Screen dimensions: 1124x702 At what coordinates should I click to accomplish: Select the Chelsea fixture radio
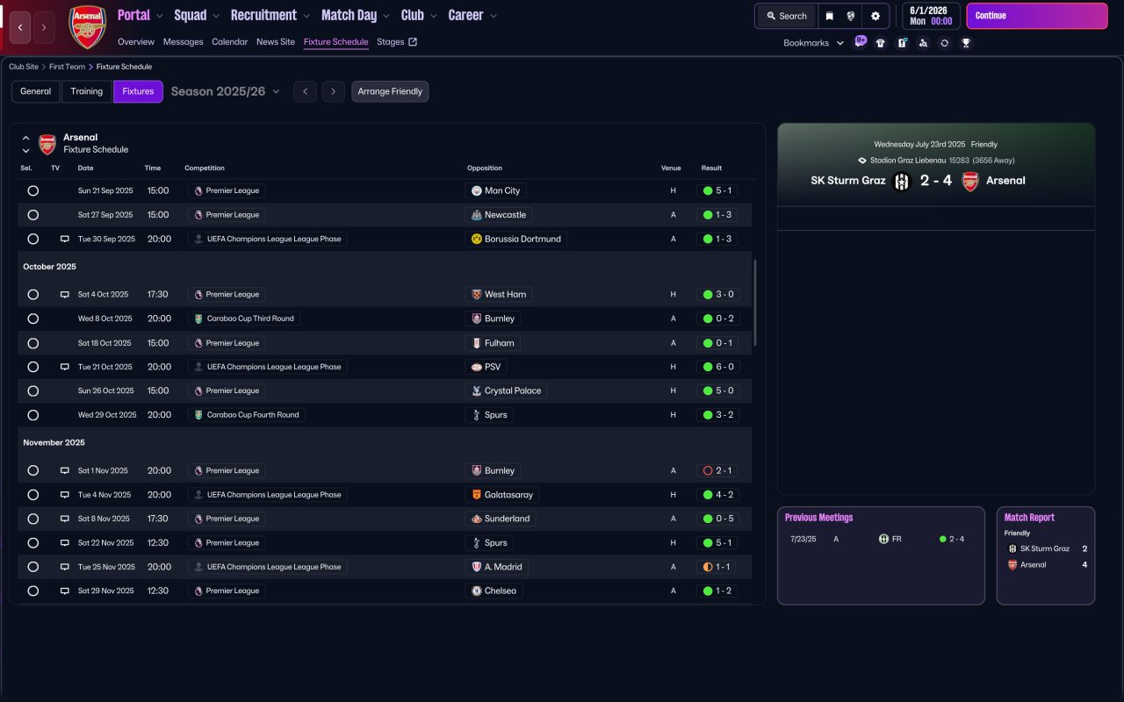33,591
